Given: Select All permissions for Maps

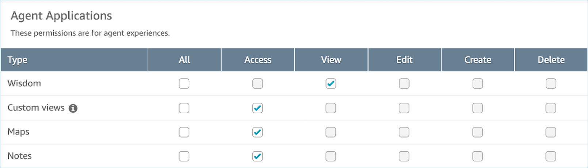Looking at the screenshot, I should pos(184,132).
